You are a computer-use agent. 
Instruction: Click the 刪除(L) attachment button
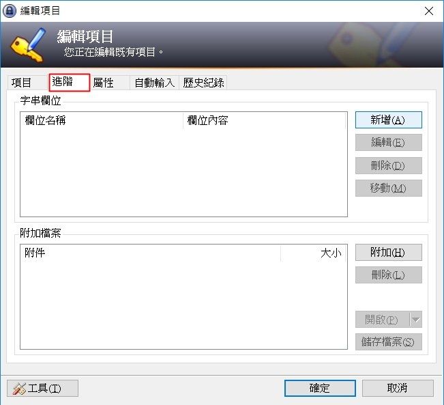(x=389, y=275)
